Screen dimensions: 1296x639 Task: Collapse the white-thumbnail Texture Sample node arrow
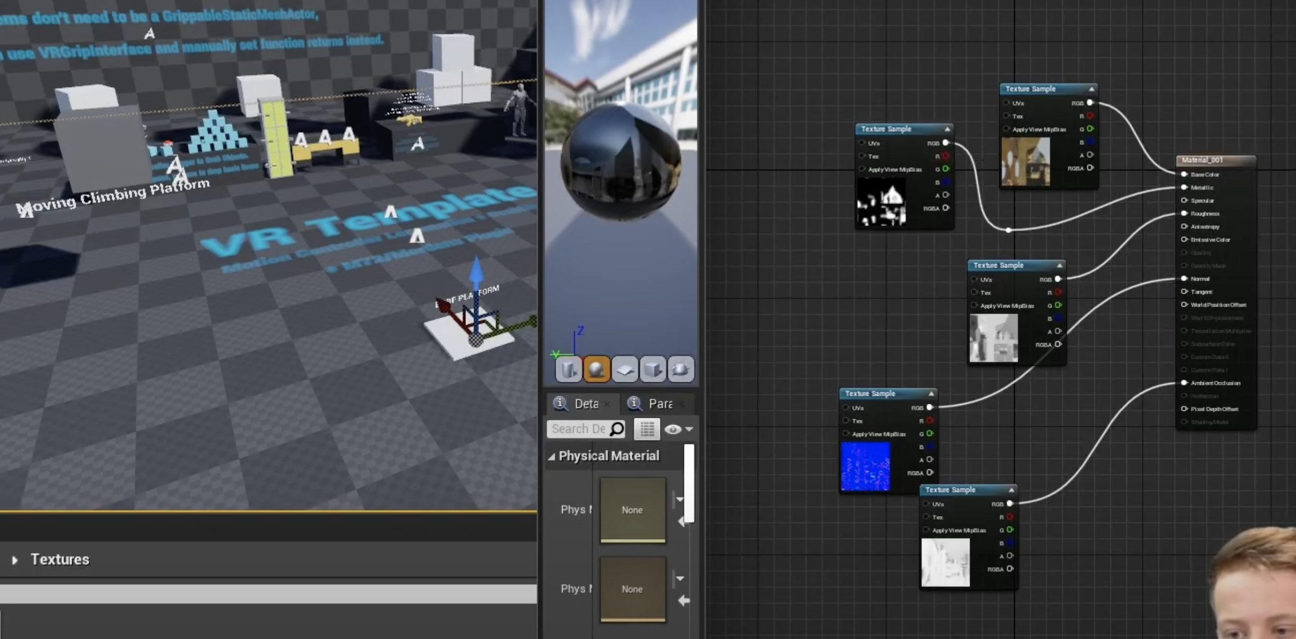[x=1011, y=490]
